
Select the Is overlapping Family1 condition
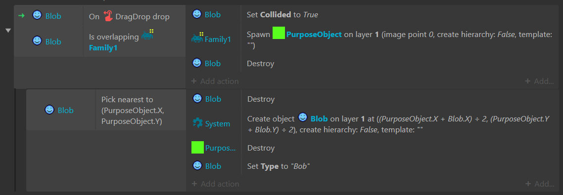pos(134,41)
